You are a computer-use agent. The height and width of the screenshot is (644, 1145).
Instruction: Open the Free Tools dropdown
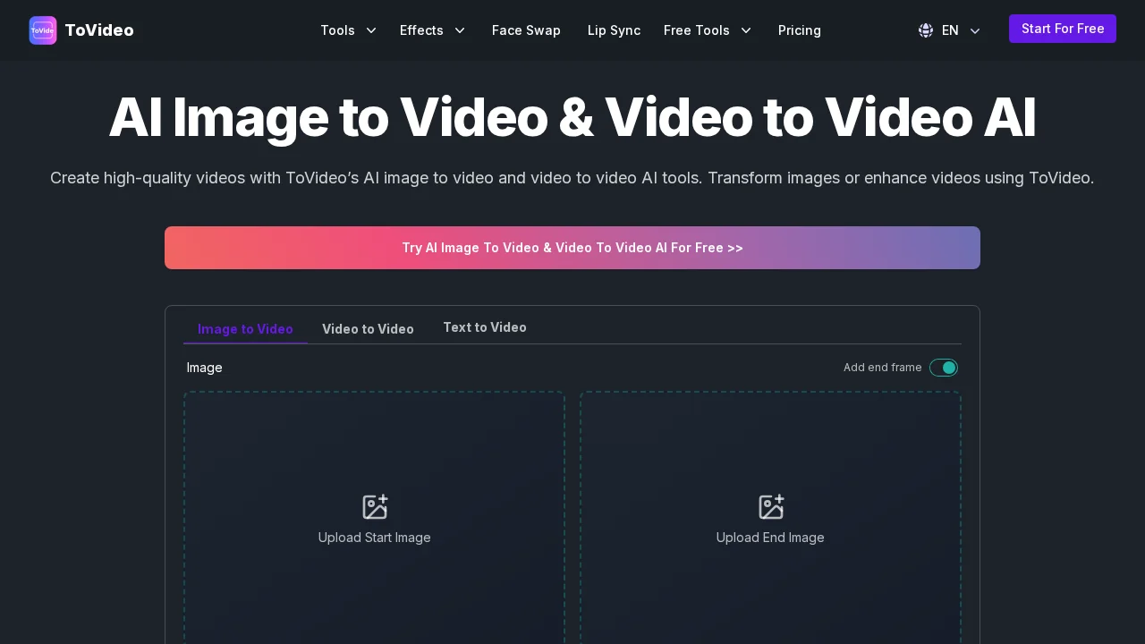click(x=708, y=30)
